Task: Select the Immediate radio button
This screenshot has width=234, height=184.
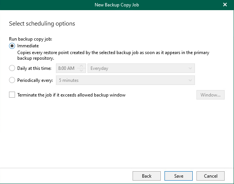Action: tap(12, 46)
